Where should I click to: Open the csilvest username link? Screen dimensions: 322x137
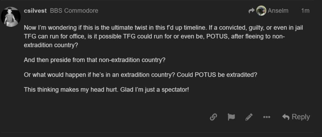(x=35, y=11)
